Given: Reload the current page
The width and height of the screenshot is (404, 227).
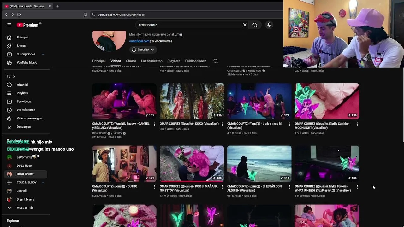Looking at the screenshot, I should pos(19,15).
